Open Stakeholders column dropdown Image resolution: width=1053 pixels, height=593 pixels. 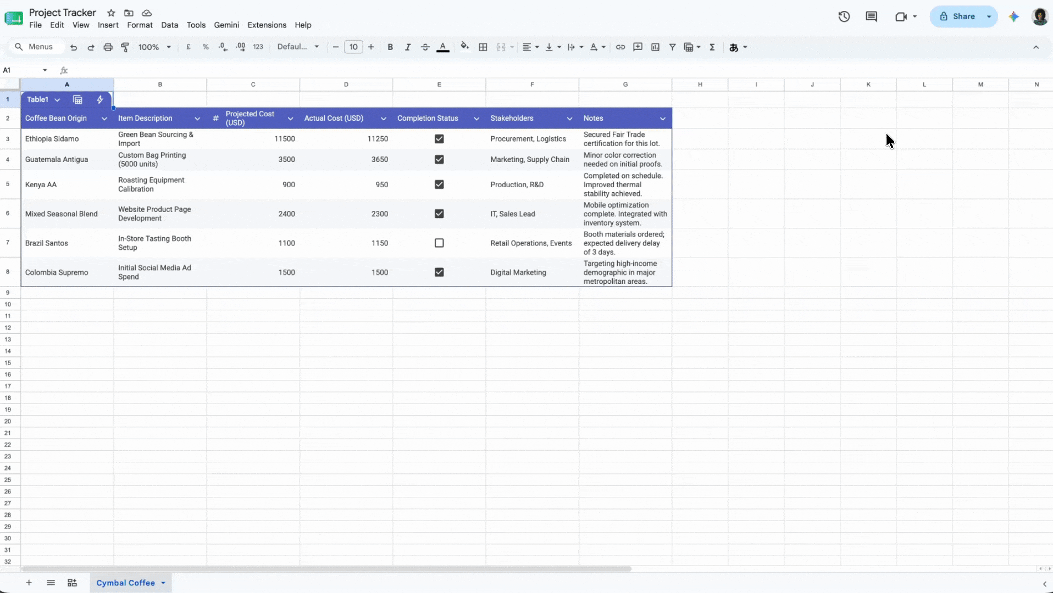pyautogui.click(x=569, y=119)
